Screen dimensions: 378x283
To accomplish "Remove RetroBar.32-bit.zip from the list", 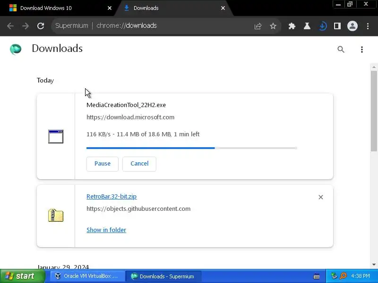I will coord(321,197).
